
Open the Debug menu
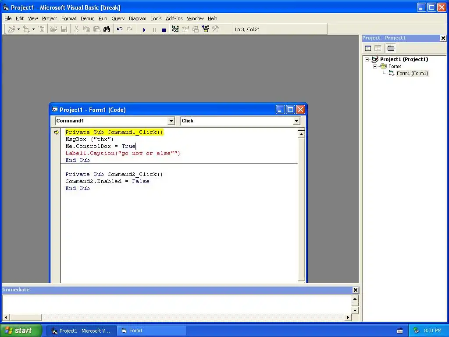(x=88, y=18)
